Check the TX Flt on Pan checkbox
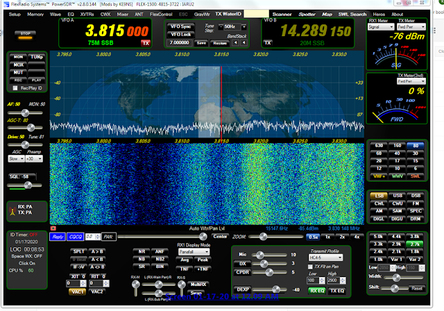Image resolution: width=444 pixels, height=311 pixels. pos(310,267)
